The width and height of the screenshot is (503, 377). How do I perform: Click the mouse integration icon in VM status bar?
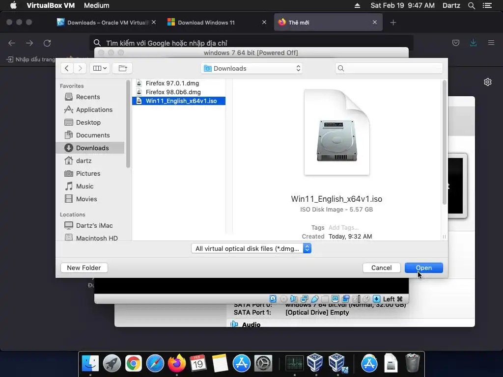[366, 299]
